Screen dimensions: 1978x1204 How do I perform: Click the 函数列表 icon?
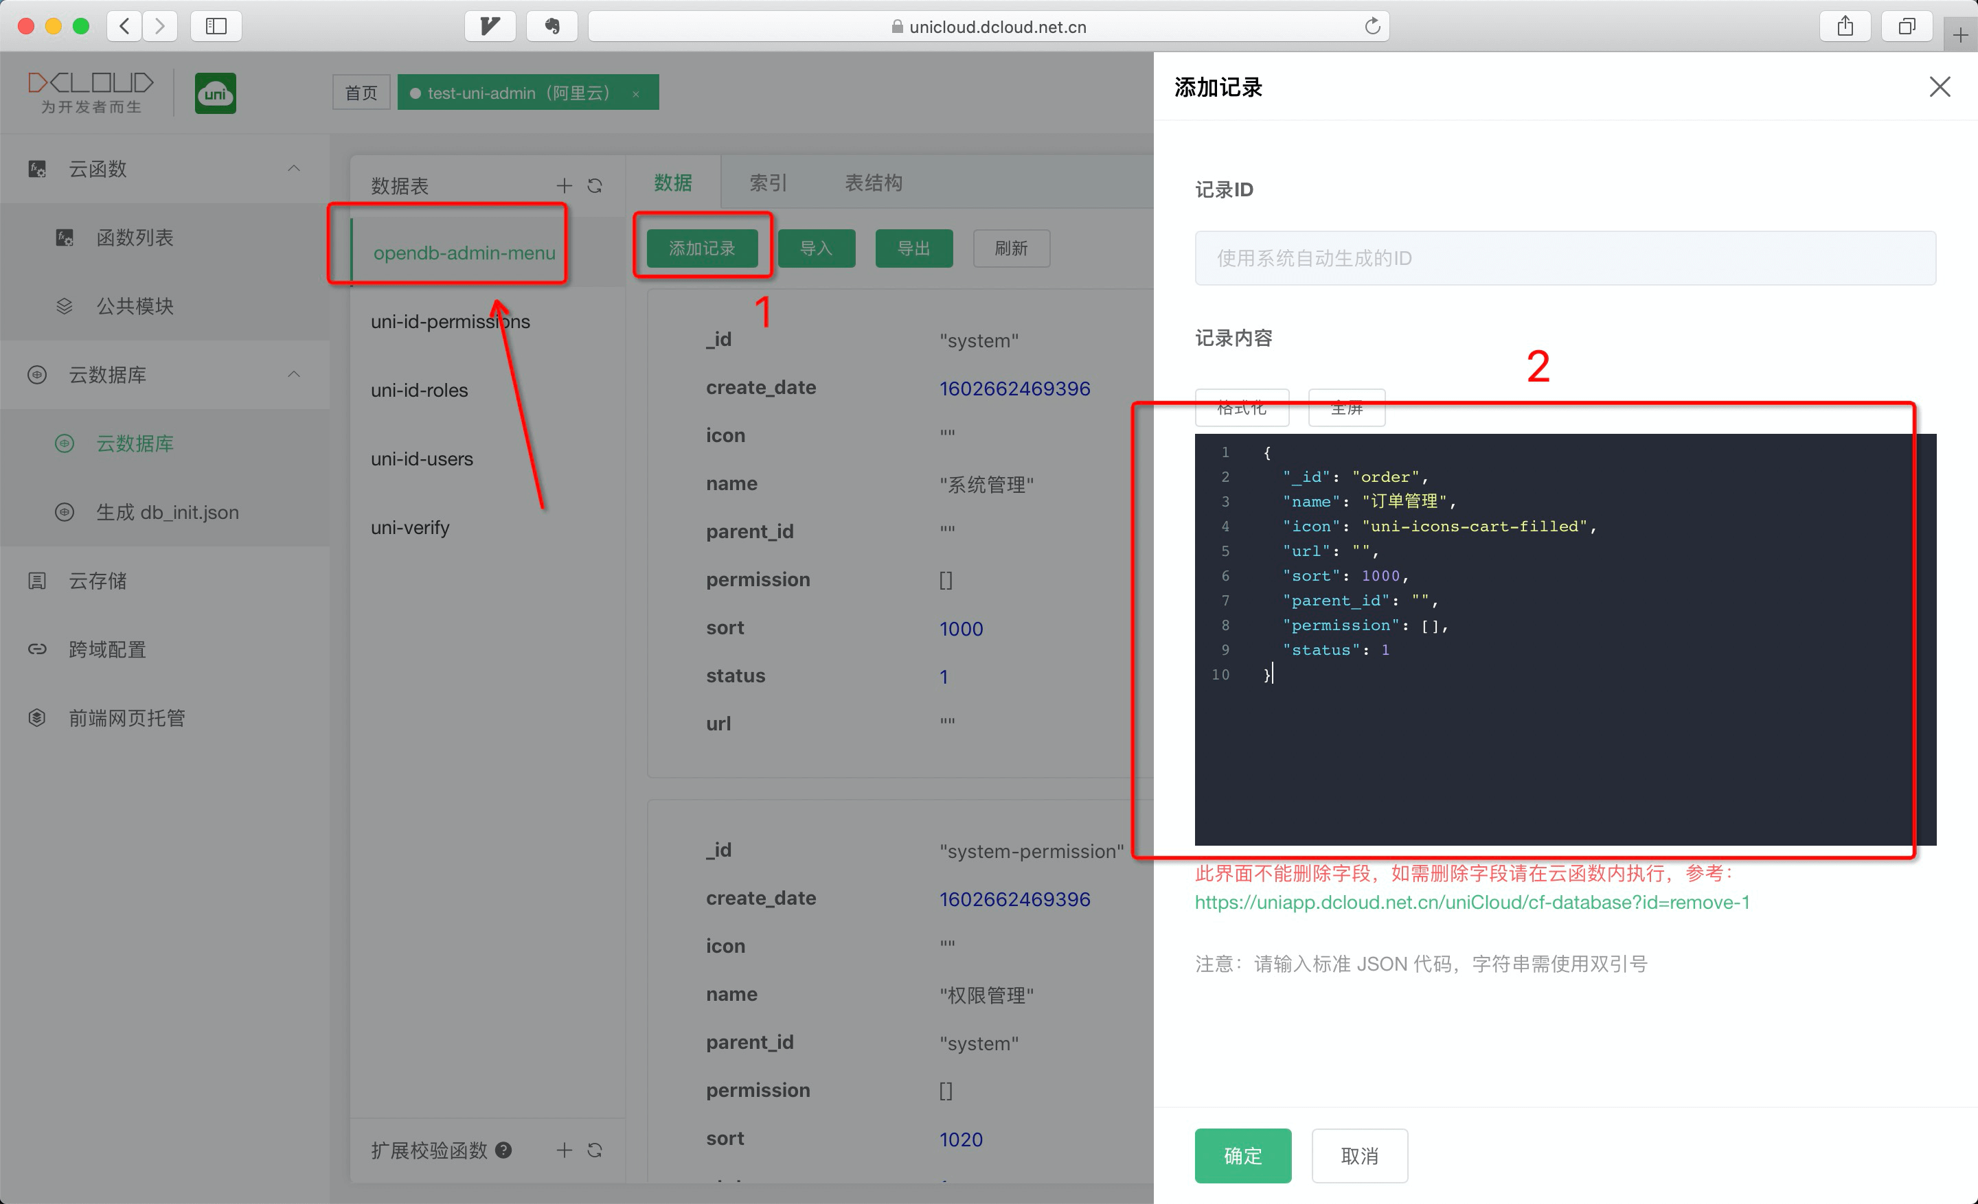[65, 238]
